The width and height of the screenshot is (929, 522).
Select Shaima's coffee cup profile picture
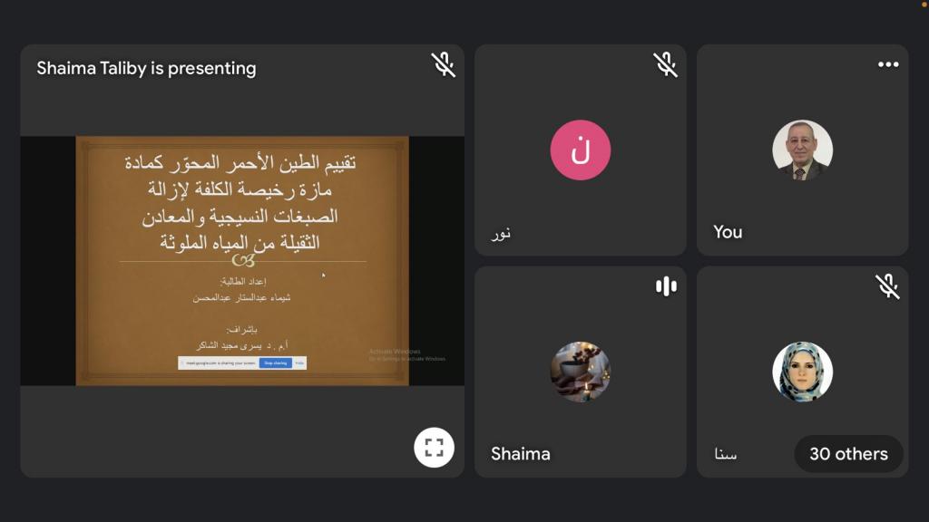point(580,372)
